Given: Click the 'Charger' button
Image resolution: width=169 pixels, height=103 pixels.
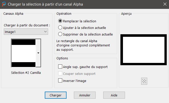Looking at the screenshot, I should point(55,95).
